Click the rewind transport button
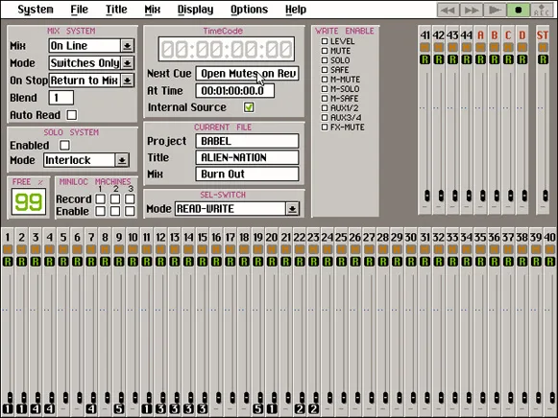This screenshot has height=418, width=558. pos(448,10)
